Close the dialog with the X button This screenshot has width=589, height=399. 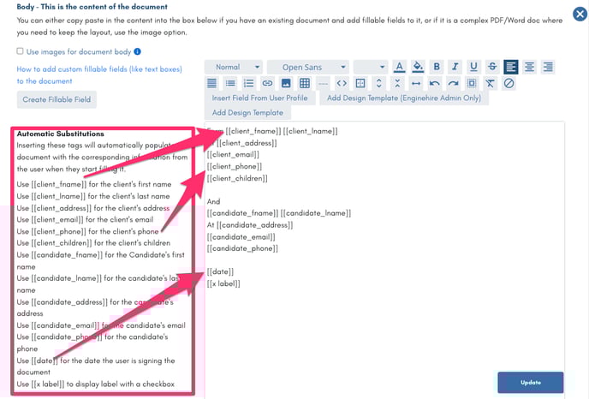click(580, 15)
